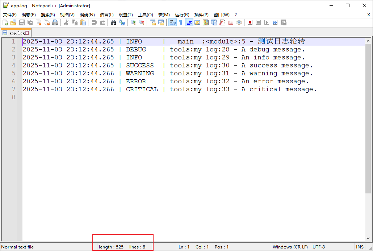The width and height of the screenshot is (373, 251).
Task: Toggle Word Wrap from the toolbar
Action: 172,22
